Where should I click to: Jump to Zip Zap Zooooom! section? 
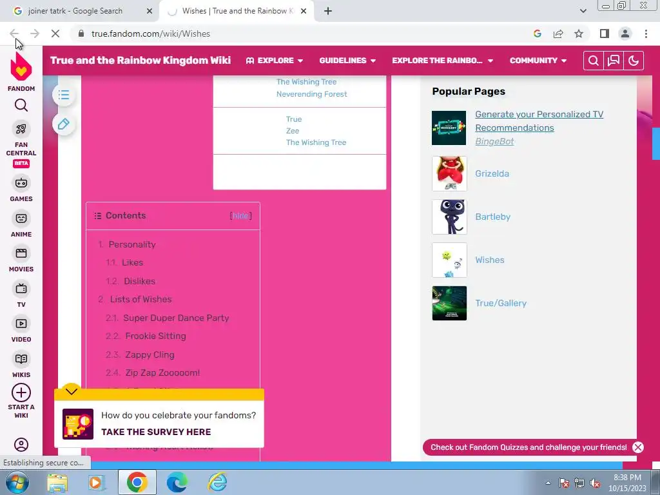click(162, 373)
